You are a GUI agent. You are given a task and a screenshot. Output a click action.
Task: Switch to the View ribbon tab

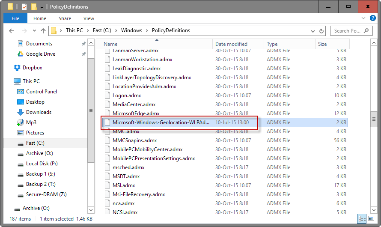(x=89, y=18)
